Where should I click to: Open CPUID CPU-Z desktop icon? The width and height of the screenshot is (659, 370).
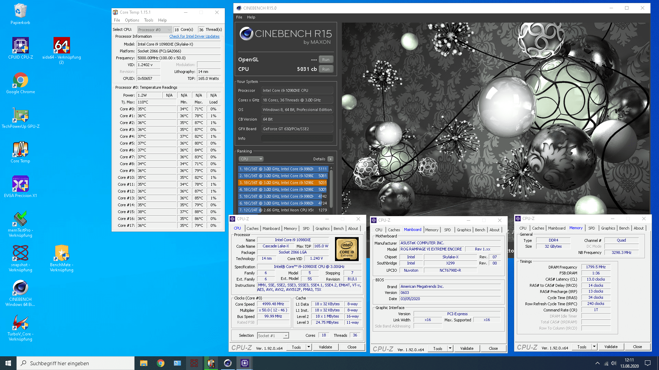[x=21, y=48]
